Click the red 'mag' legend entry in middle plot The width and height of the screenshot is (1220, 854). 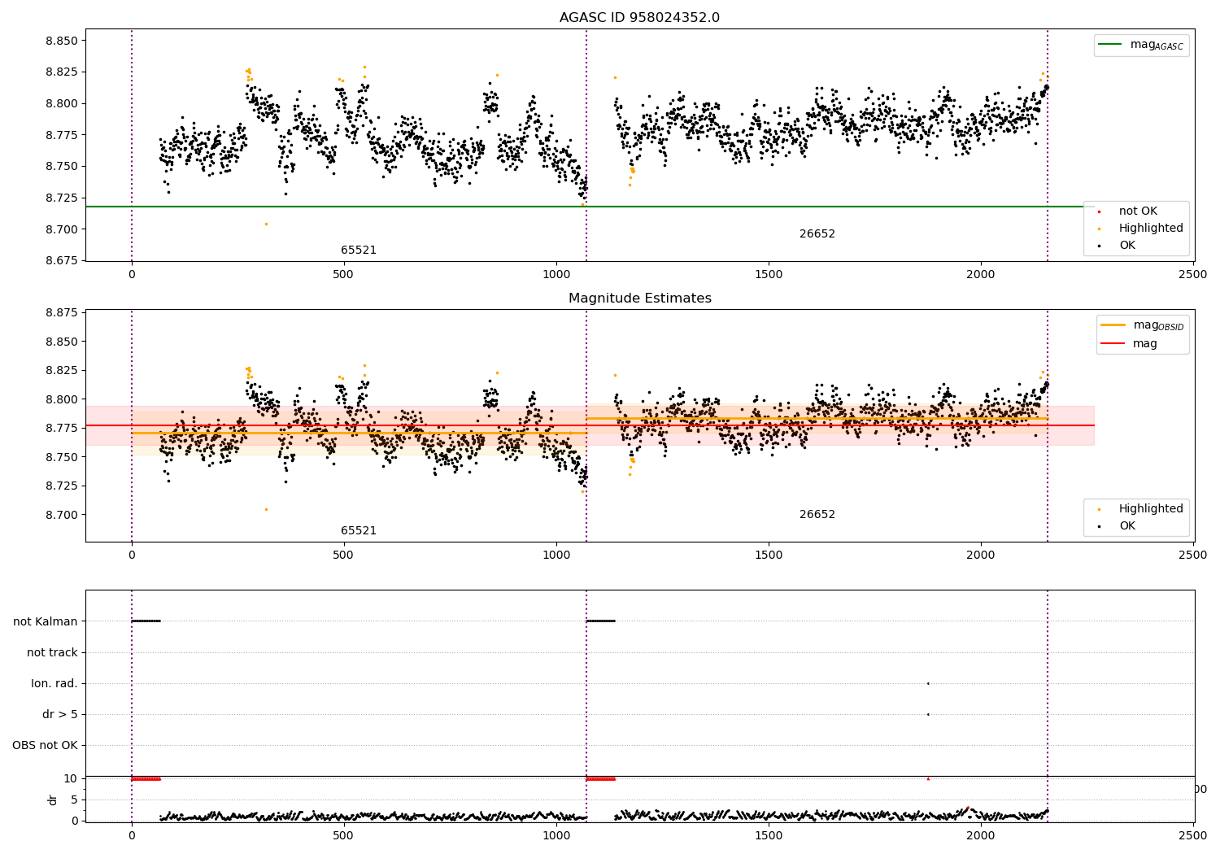point(1113,344)
